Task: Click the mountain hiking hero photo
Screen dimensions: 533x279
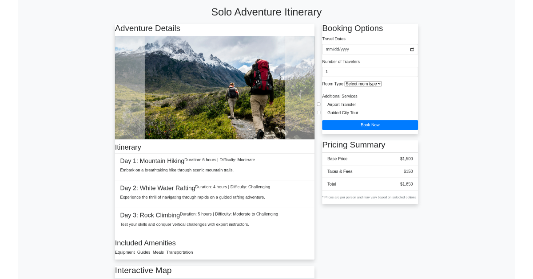Action: tap(215, 87)
